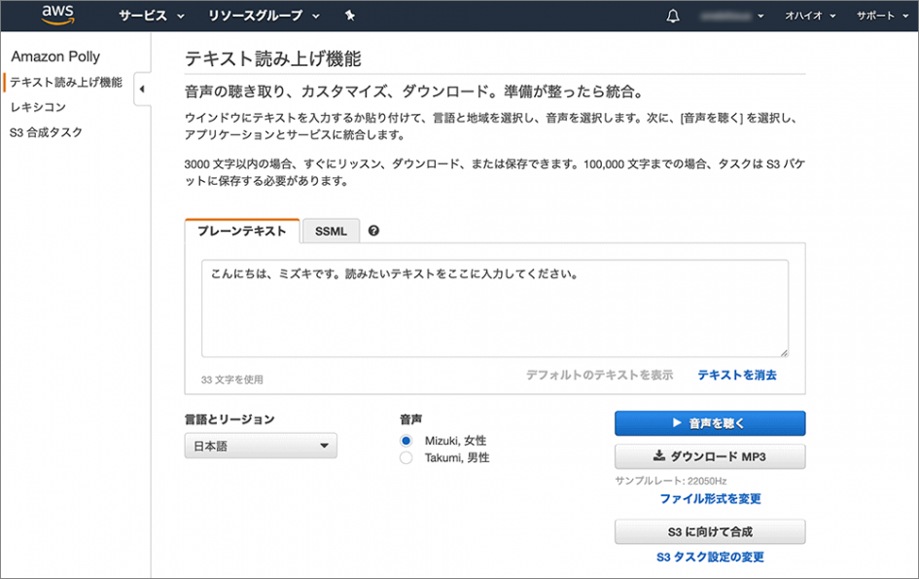Open the notifications bell
Image resolution: width=919 pixels, height=579 pixels.
click(673, 16)
